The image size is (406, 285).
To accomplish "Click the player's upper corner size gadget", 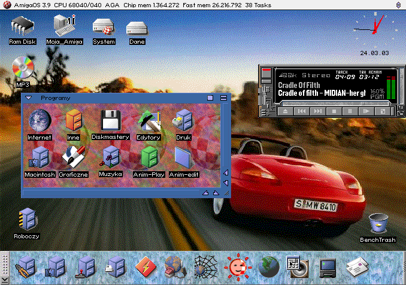I will click(x=401, y=108).
